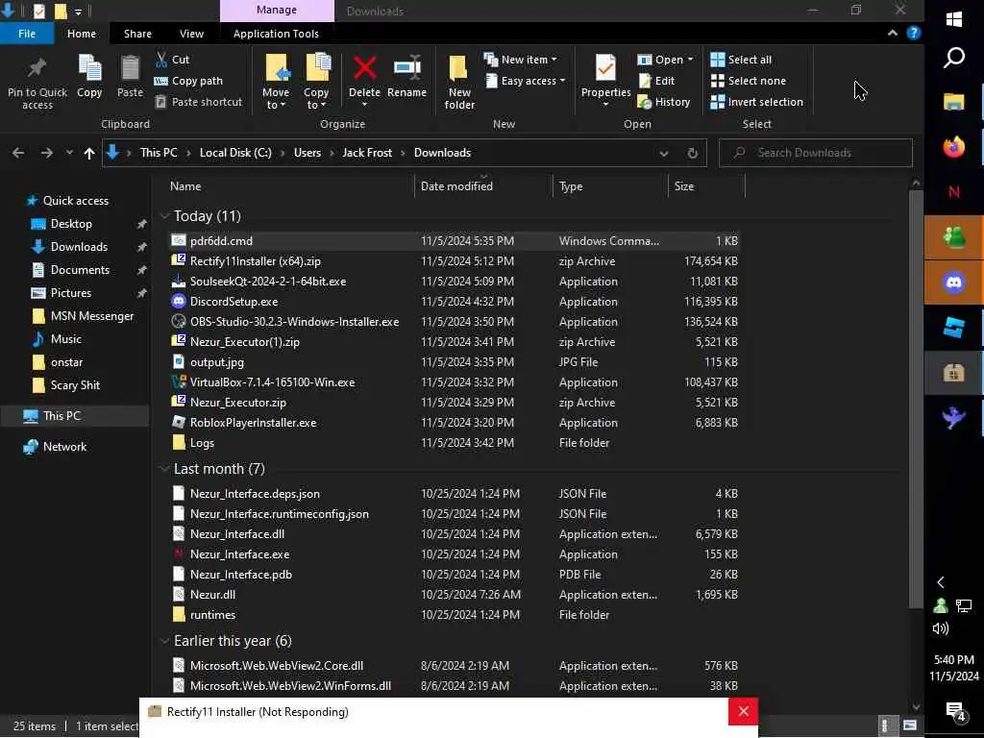Viewport: 984px width, 738px height.
Task: Switch to the View ribbon tab
Action: 191,34
